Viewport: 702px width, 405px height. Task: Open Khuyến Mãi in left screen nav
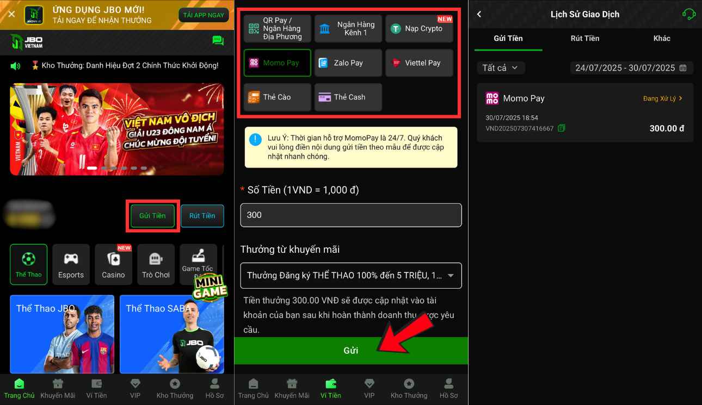(58, 389)
